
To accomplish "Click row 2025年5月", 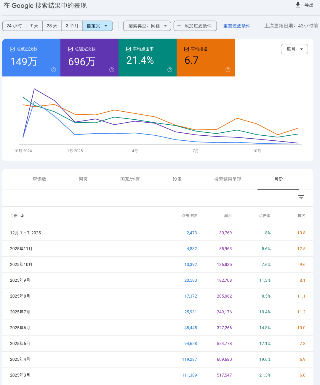I will click(158, 344).
